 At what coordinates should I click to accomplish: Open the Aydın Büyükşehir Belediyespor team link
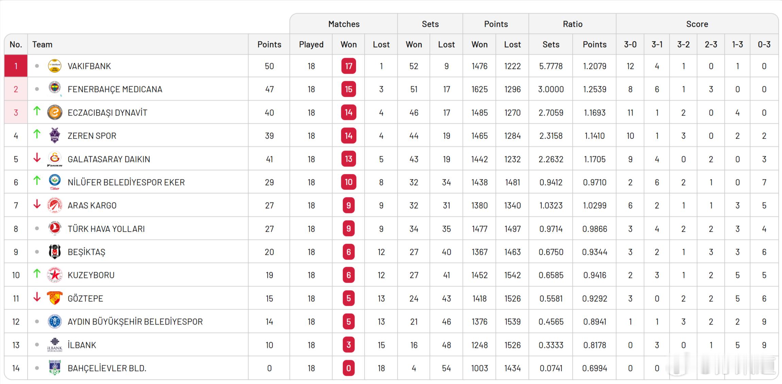[135, 321]
